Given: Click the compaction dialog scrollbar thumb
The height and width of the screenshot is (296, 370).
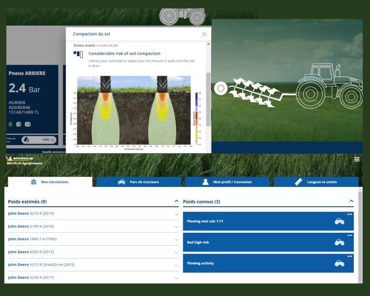Looking at the screenshot, I should pyautogui.click(x=208, y=99).
